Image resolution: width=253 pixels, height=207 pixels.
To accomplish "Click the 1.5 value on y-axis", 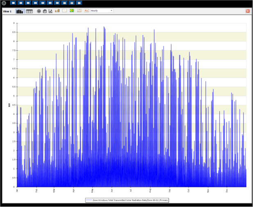I will (x=14, y=160).
